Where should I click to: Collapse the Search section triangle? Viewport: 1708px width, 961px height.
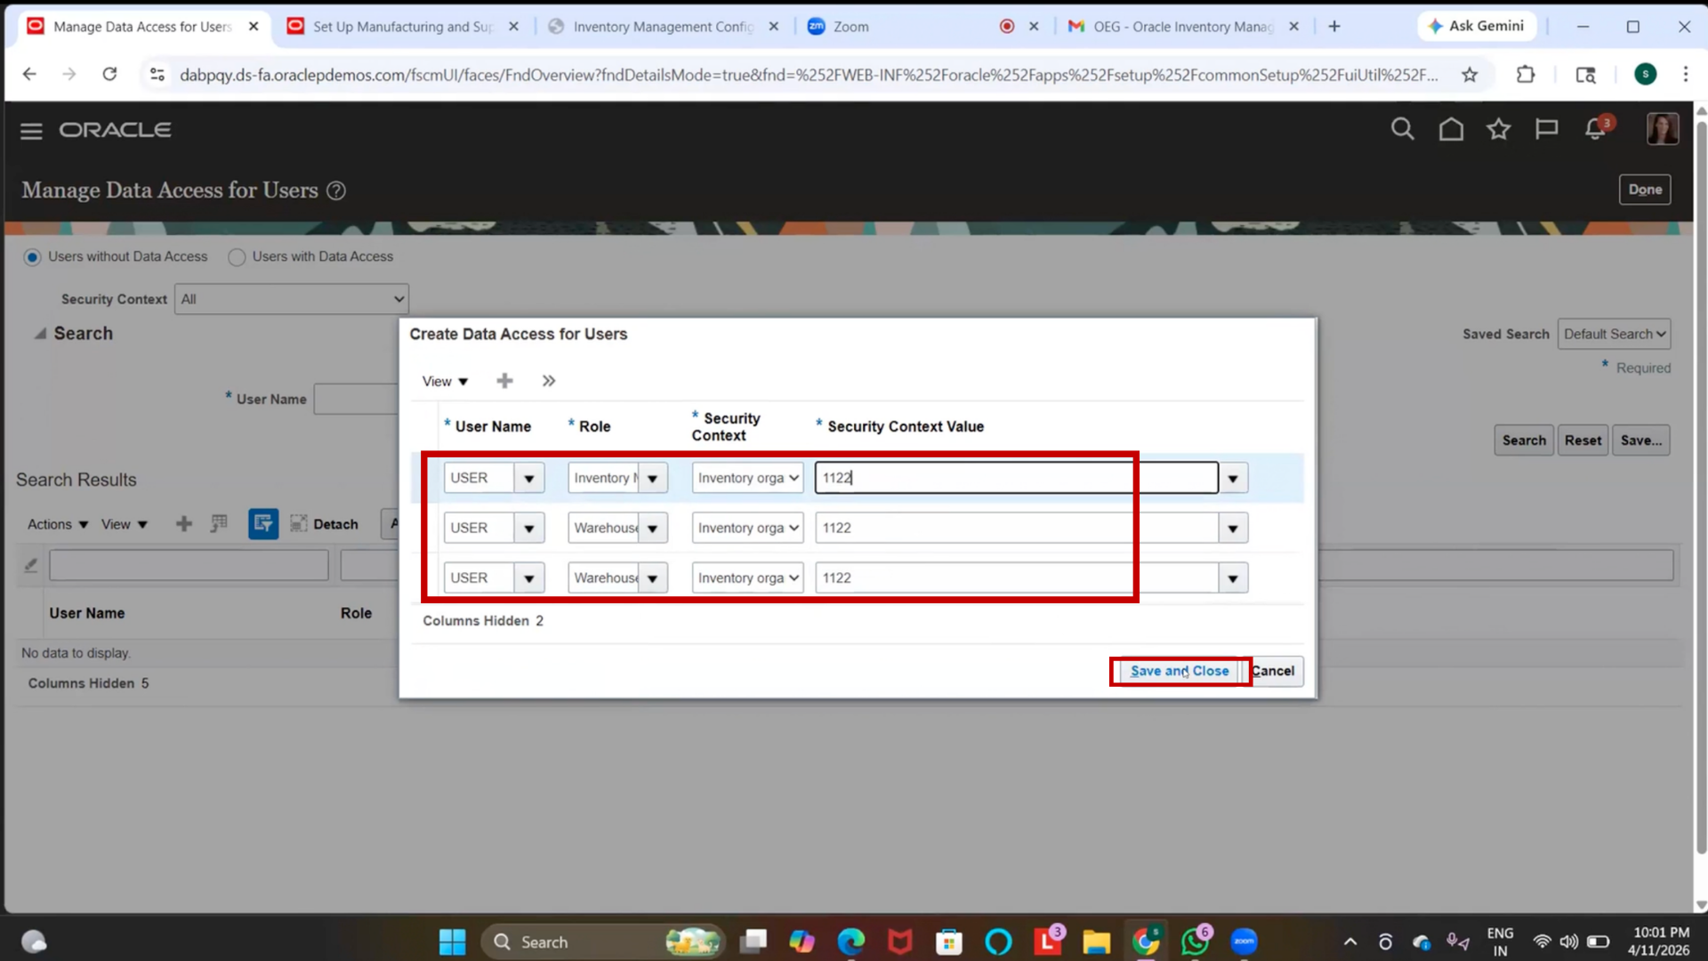40,334
